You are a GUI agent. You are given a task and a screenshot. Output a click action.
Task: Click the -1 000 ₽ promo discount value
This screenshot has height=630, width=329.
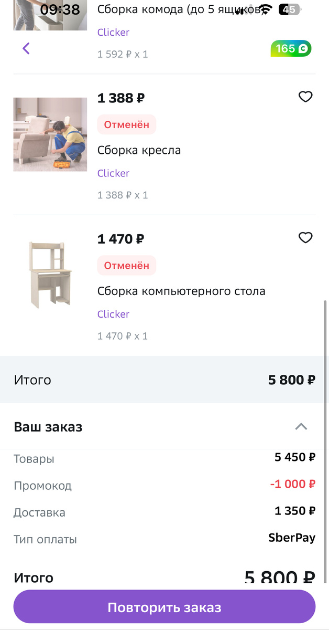(293, 484)
